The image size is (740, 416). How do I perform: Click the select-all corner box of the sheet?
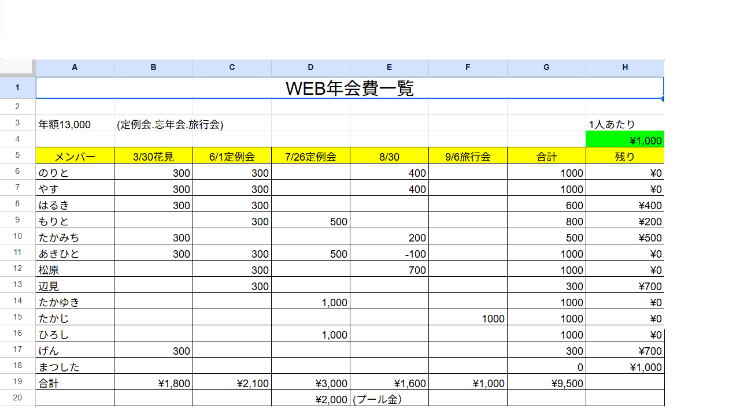pos(17,67)
